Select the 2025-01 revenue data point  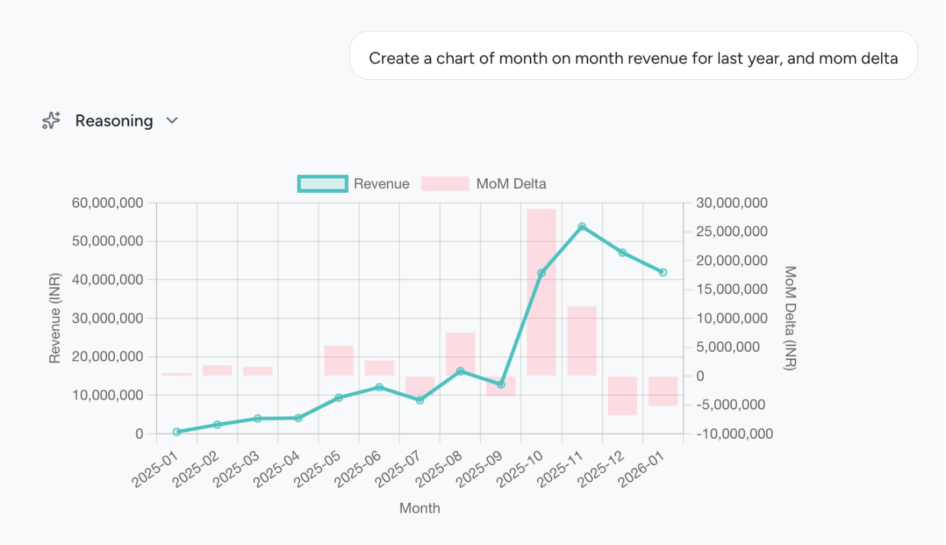177,431
